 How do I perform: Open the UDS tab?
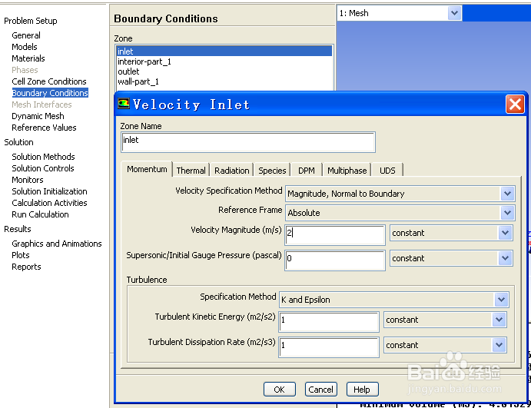(x=387, y=171)
